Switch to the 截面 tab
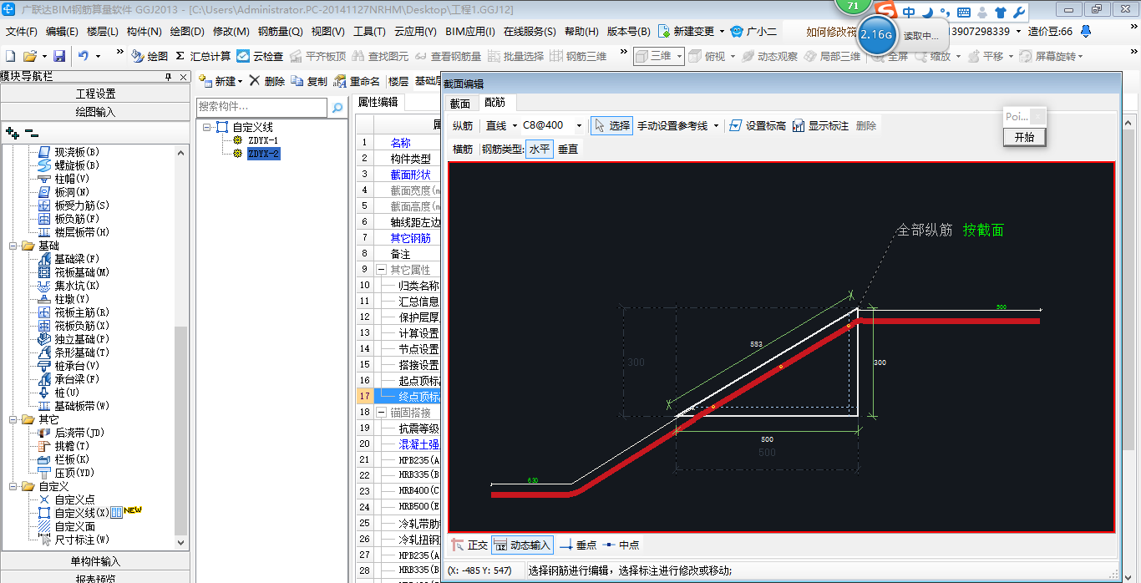This screenshot has height=583, width=1141. (460, 104)
